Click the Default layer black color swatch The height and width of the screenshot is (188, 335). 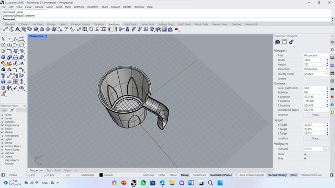coord(101,175)
